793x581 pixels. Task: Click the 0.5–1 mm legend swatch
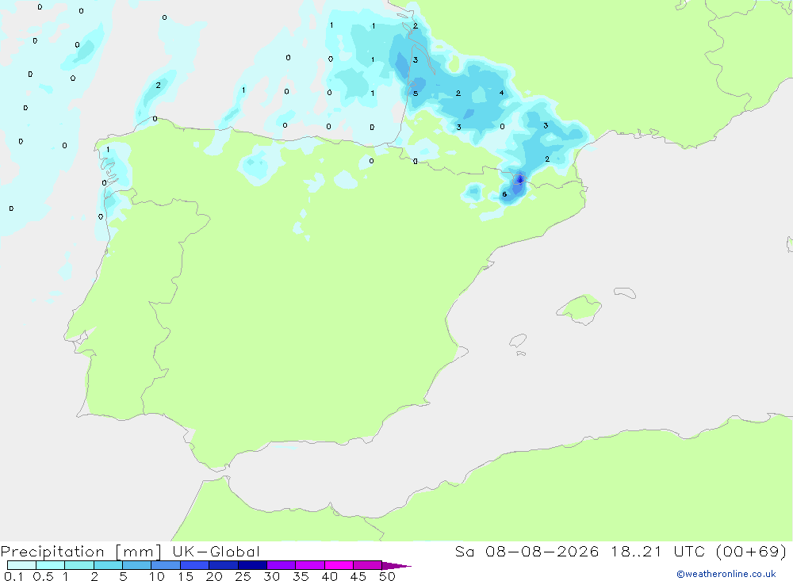[x=51, y=565]
